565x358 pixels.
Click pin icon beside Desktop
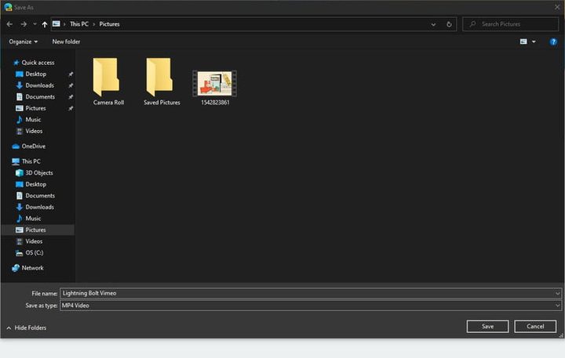[x=71, y=74]
